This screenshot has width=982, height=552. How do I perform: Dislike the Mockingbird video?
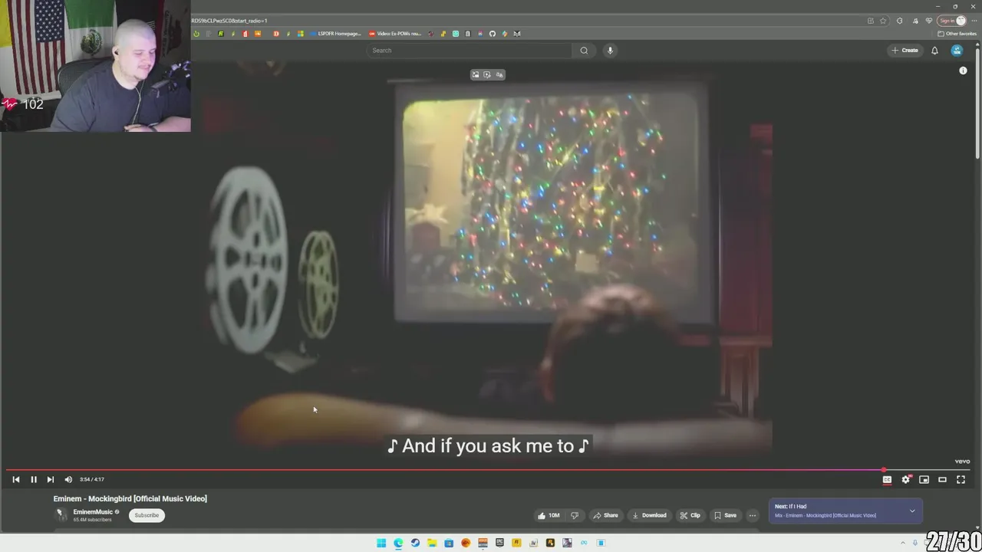coord(574,515)
